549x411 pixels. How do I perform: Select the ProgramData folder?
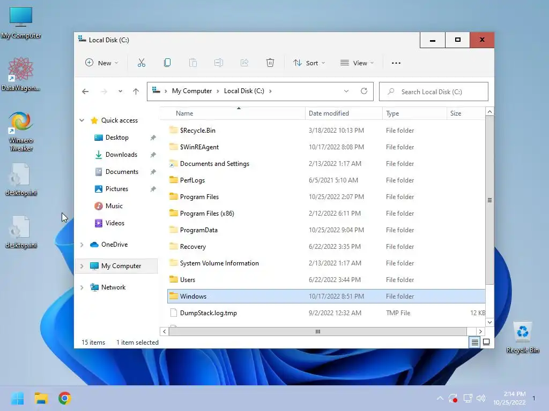[x=326, y=230]
